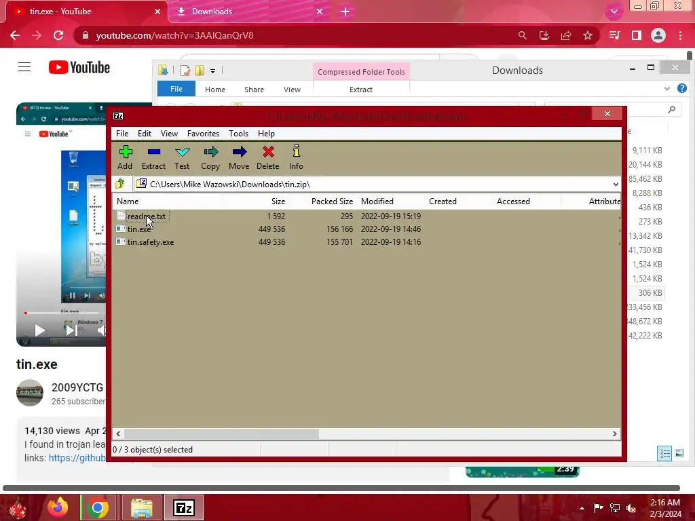Image resolution: width=695 pixels, height=521 pixels.
Task: Click the Delete toolbar button in 7-Zip
Action: 267,157
